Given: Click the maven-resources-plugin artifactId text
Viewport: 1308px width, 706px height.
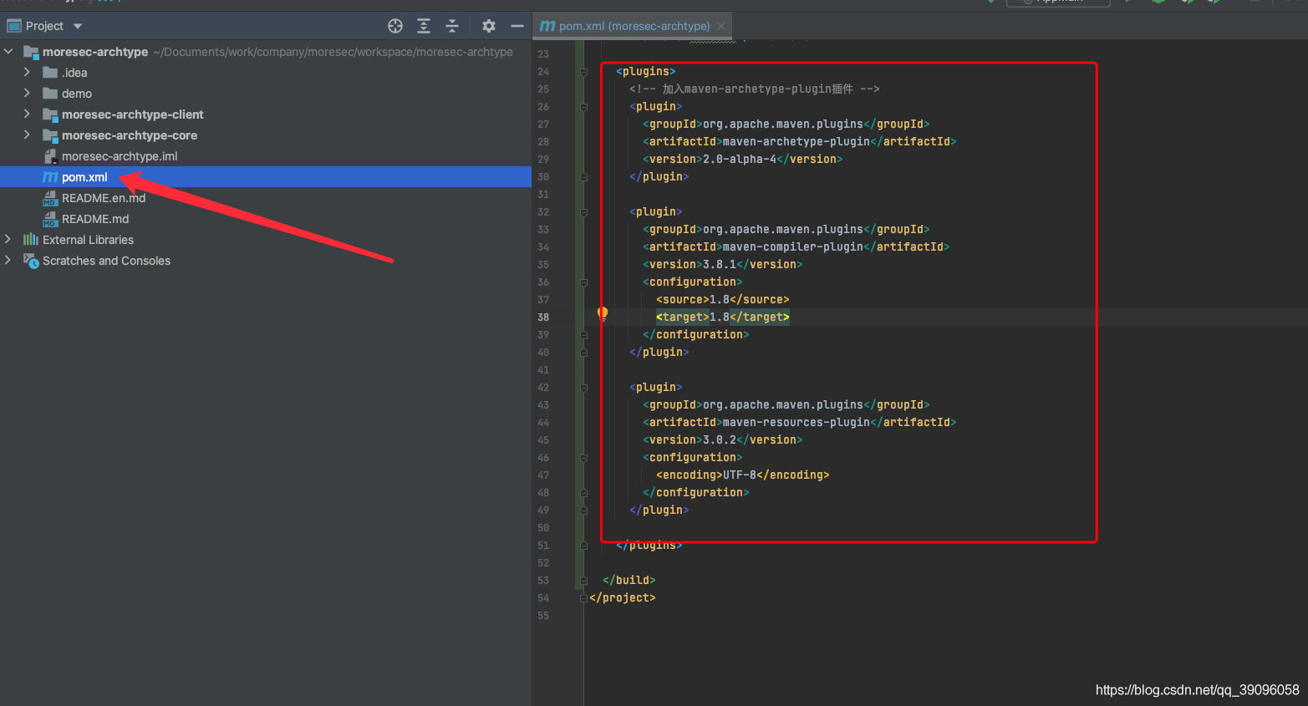Looking at the screenshot, I should [x=797, y=423].
